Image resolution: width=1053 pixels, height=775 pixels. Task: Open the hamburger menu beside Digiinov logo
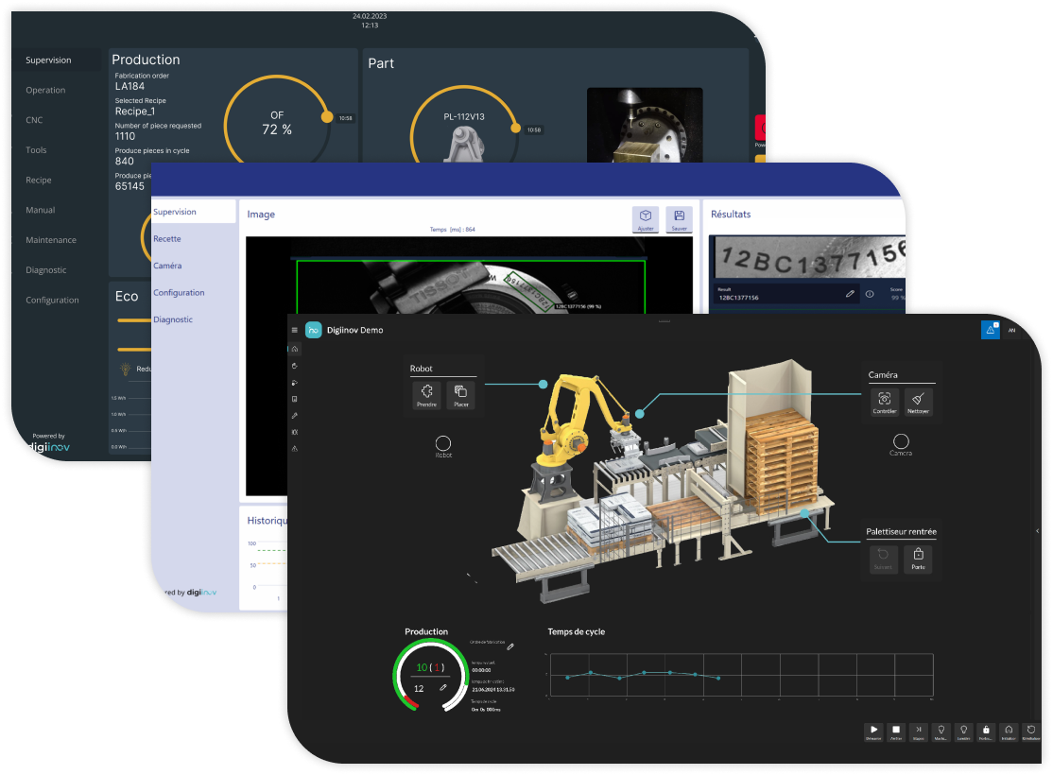pos(295,330)
